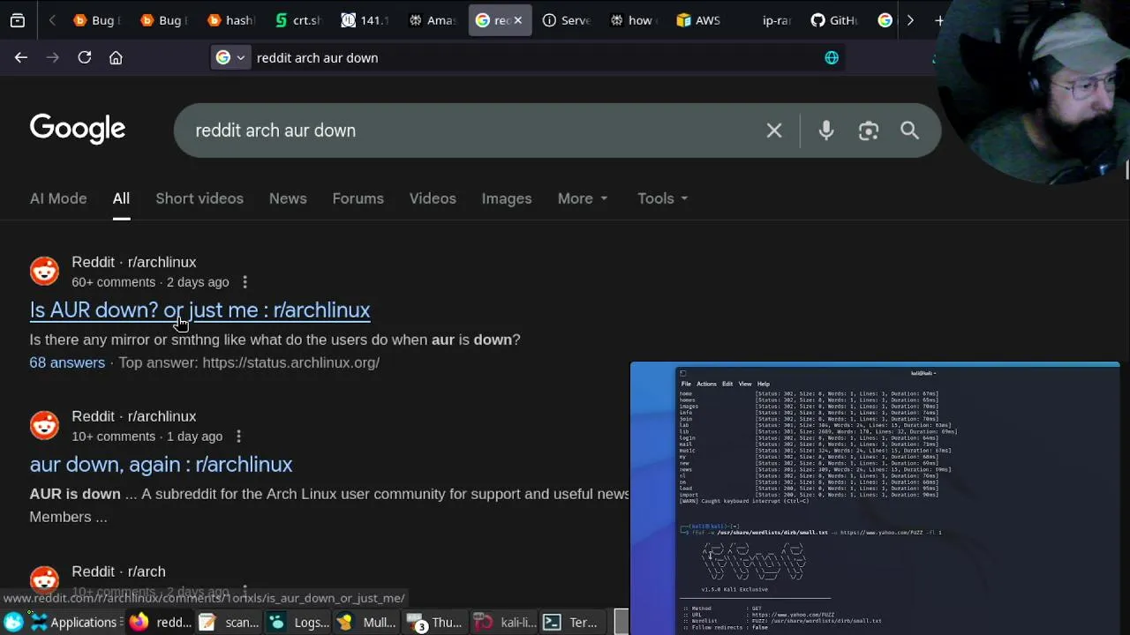
Task: Open 'aur down, again : r/archlinux' result
Action: click(x=161, y=465)
